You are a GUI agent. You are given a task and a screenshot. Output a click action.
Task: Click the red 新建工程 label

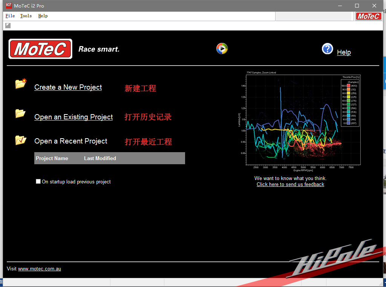[140, 88]
